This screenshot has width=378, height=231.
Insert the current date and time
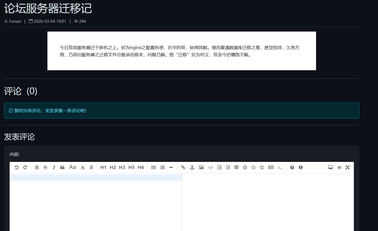tap(245, 167)
